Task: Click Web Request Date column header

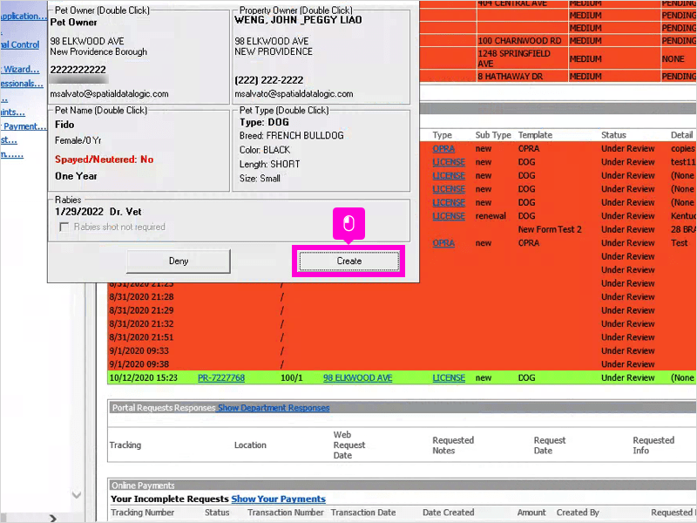Action: 349,445
